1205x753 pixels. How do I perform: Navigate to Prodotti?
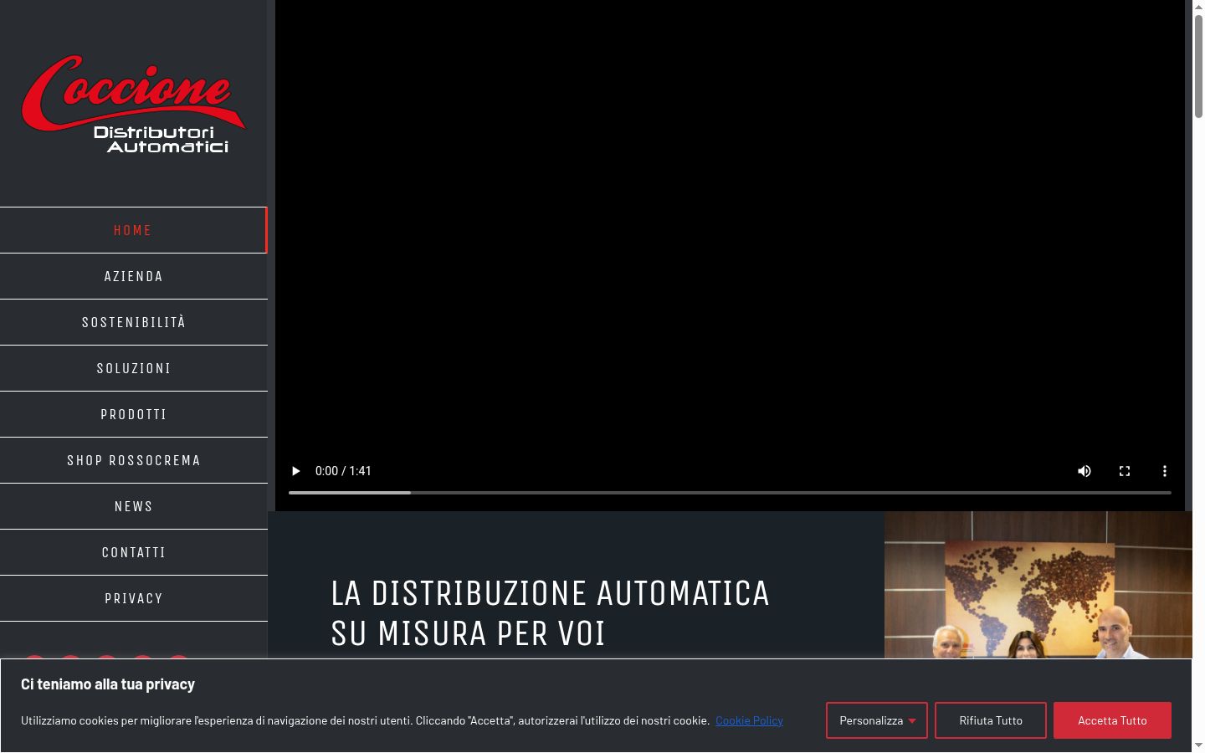coord(133,414)
